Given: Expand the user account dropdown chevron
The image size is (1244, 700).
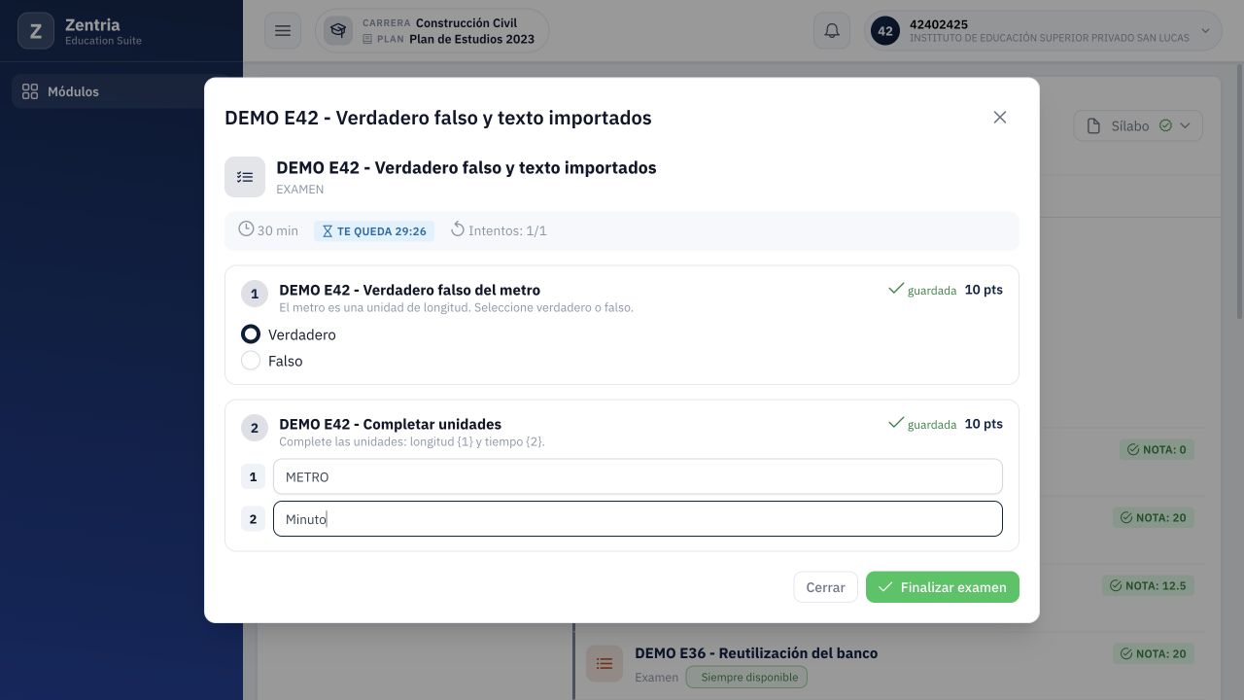Looking at the screenshot, I should click(x=1206, y=31).
